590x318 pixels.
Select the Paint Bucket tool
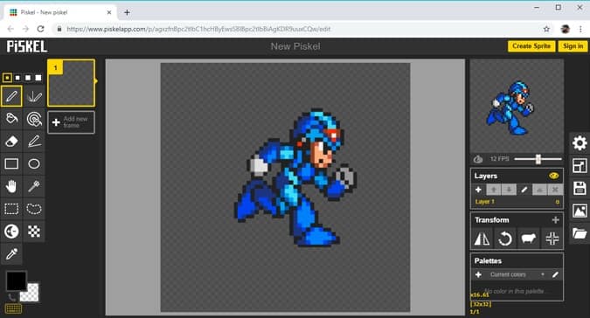coord(11,119)
